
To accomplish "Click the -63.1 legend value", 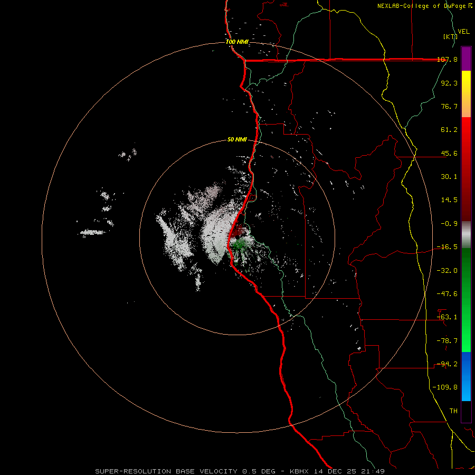I will (x=447, y=317).
